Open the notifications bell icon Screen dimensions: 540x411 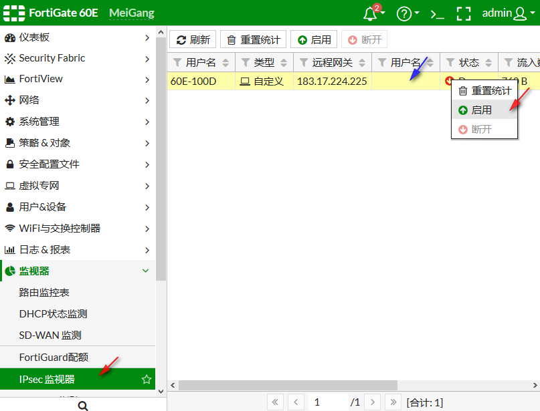point(370,13)
